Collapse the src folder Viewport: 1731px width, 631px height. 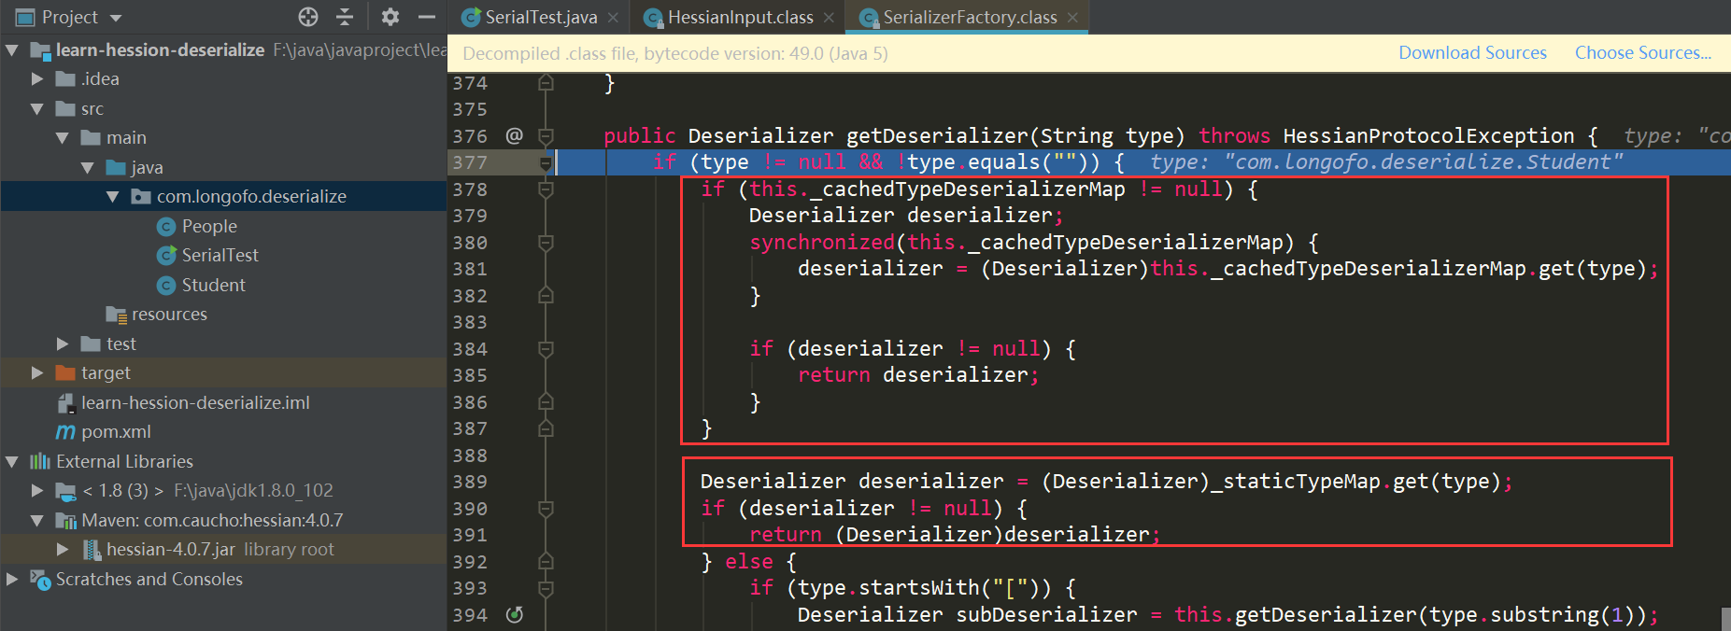pos(37,109)
